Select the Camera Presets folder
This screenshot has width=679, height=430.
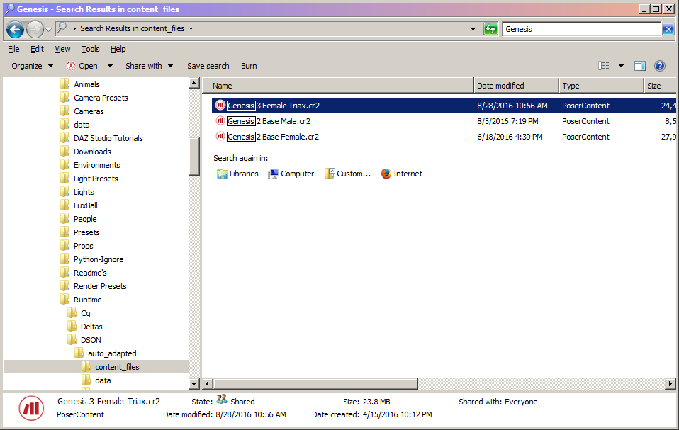(x=101, y=98)
